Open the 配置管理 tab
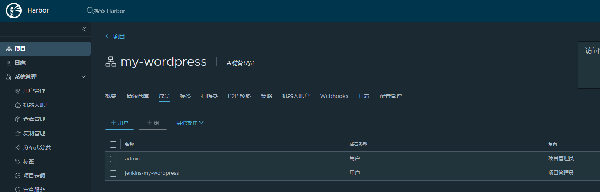The width and height of the screenshot is (600, 192). click(x=391, y=96)
